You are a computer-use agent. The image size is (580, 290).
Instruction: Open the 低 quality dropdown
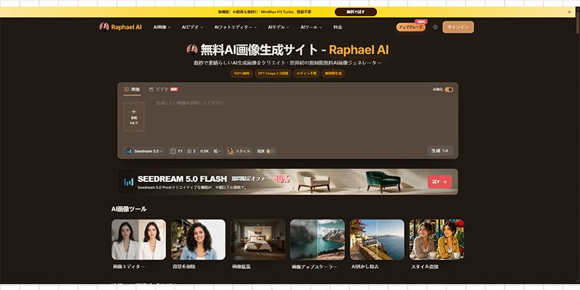point(217,151)
